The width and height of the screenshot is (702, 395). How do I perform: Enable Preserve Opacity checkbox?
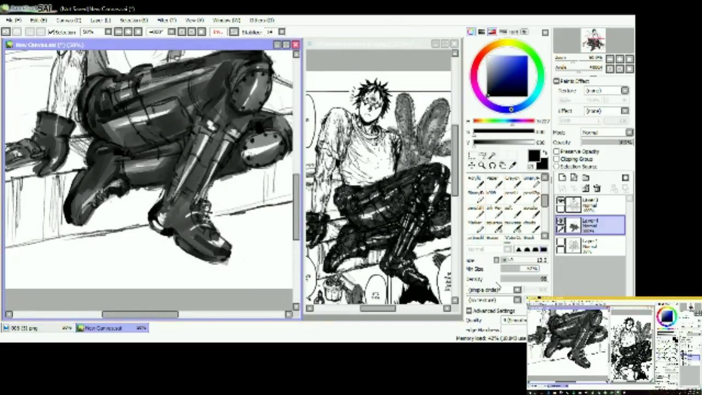tap(557, 151)
